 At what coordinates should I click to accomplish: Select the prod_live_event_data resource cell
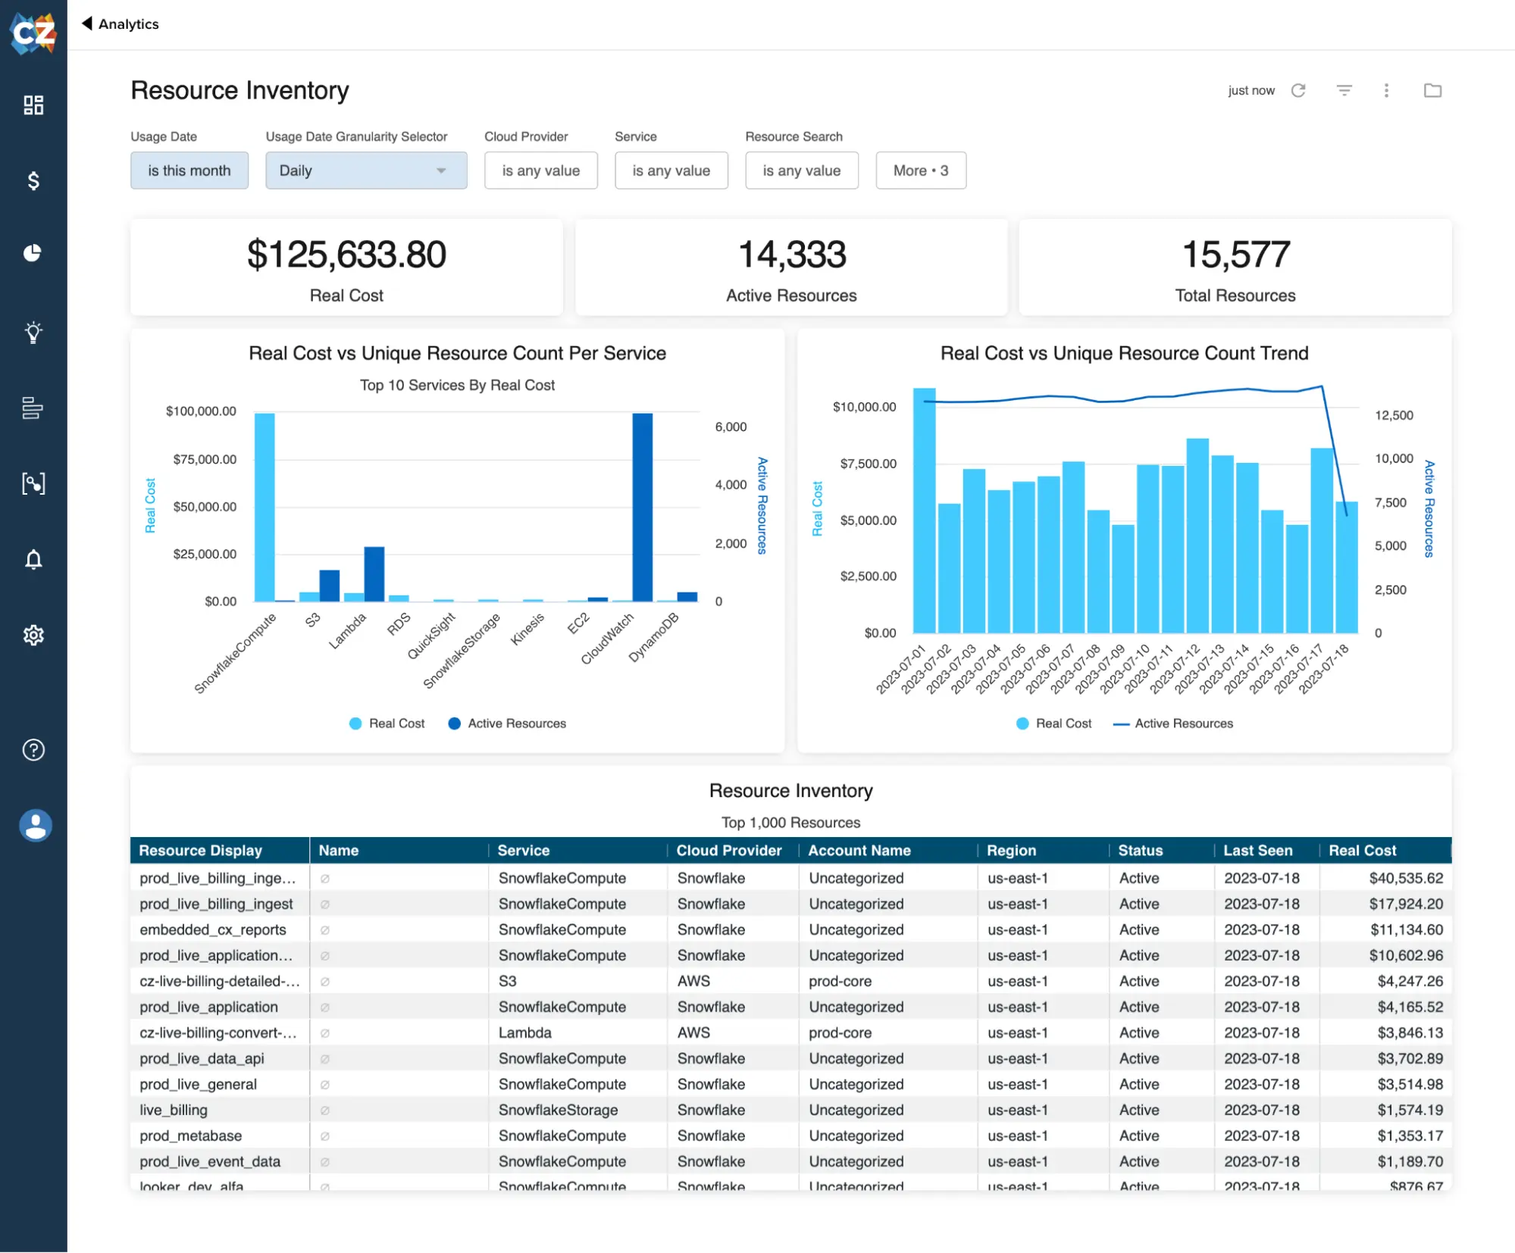tap(220, 1162)
